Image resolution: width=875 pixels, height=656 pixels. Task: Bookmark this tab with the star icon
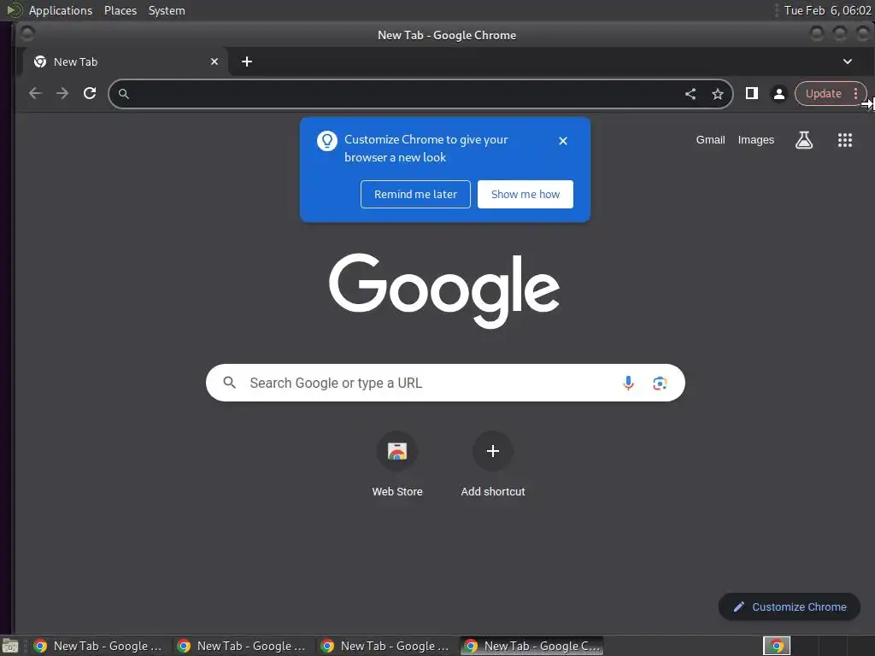pyautogui.click(x=718, y=94)
